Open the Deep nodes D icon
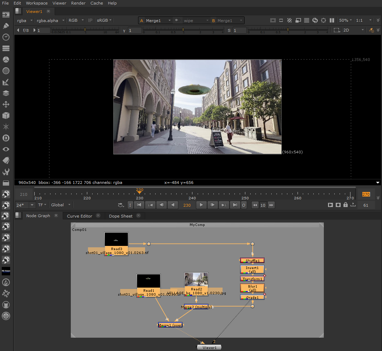The height and width of the screenshot is (351, 382). [6, 138]
